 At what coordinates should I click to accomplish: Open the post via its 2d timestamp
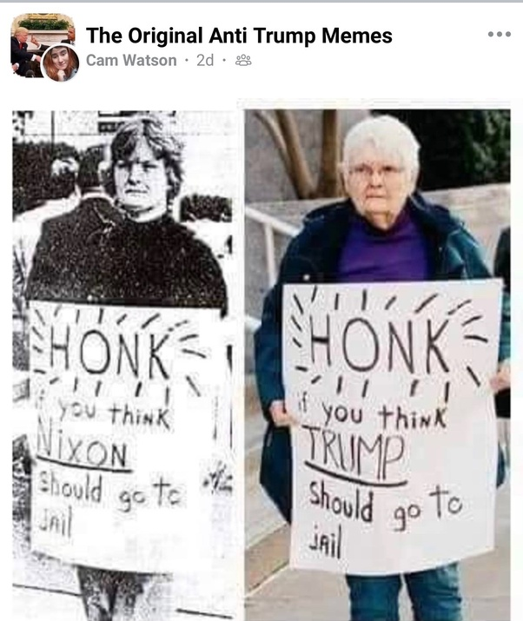(205, 61)
